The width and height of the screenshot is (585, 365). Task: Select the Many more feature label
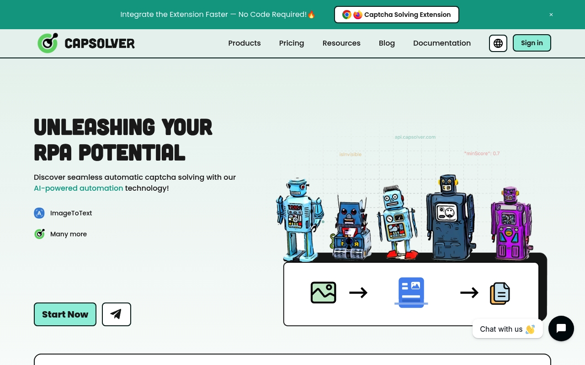tap(69, 234)
